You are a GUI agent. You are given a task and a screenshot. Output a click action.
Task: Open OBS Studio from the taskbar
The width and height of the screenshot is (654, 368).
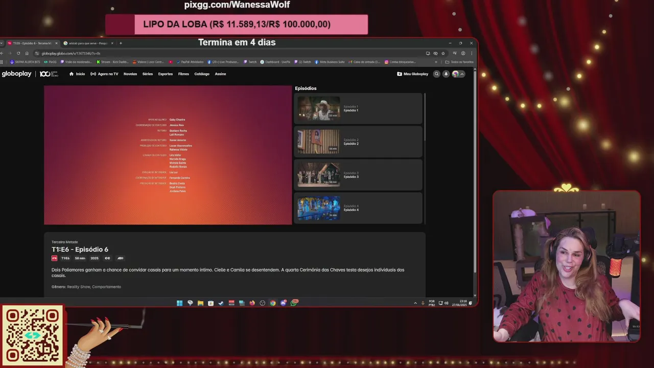point(263,303)
